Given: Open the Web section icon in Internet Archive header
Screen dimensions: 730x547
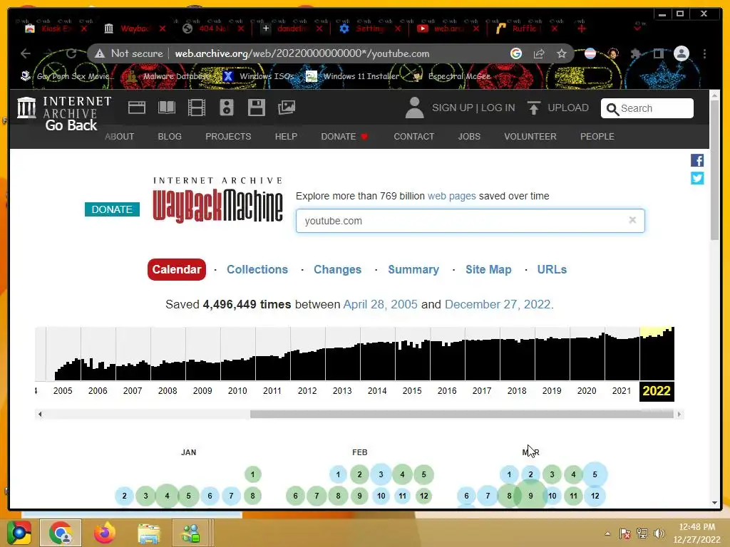Looking at the screenshot, I should coord(137,108).
